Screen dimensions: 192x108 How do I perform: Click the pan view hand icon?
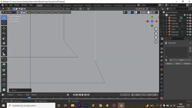156,33
